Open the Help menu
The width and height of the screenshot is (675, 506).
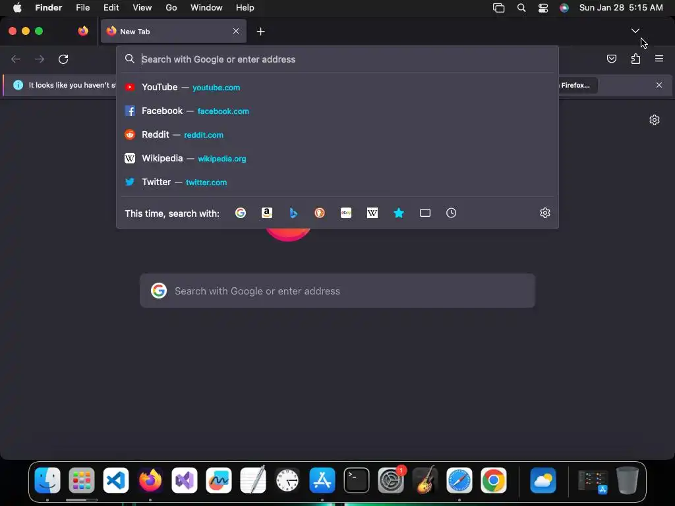[x=245, y=8]
